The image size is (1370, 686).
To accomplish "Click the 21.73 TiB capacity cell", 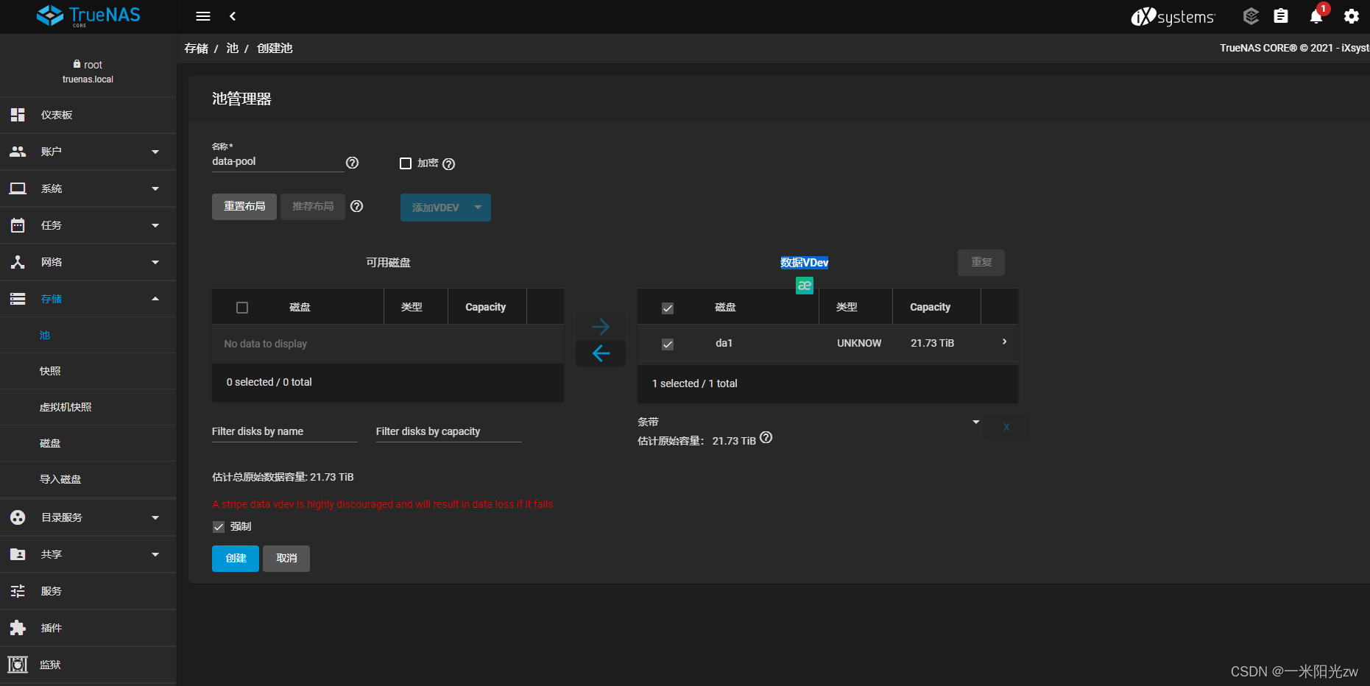I will click(x=932, y=343).
